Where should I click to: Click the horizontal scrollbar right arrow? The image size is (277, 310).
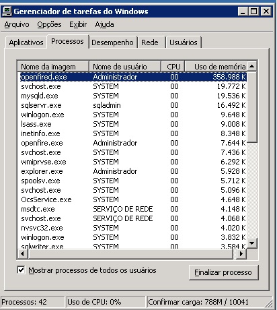pos(241,254)
